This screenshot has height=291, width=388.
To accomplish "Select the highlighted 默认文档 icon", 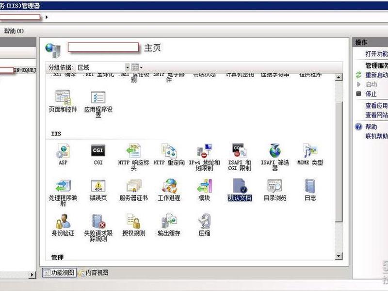I will point(240,190).
